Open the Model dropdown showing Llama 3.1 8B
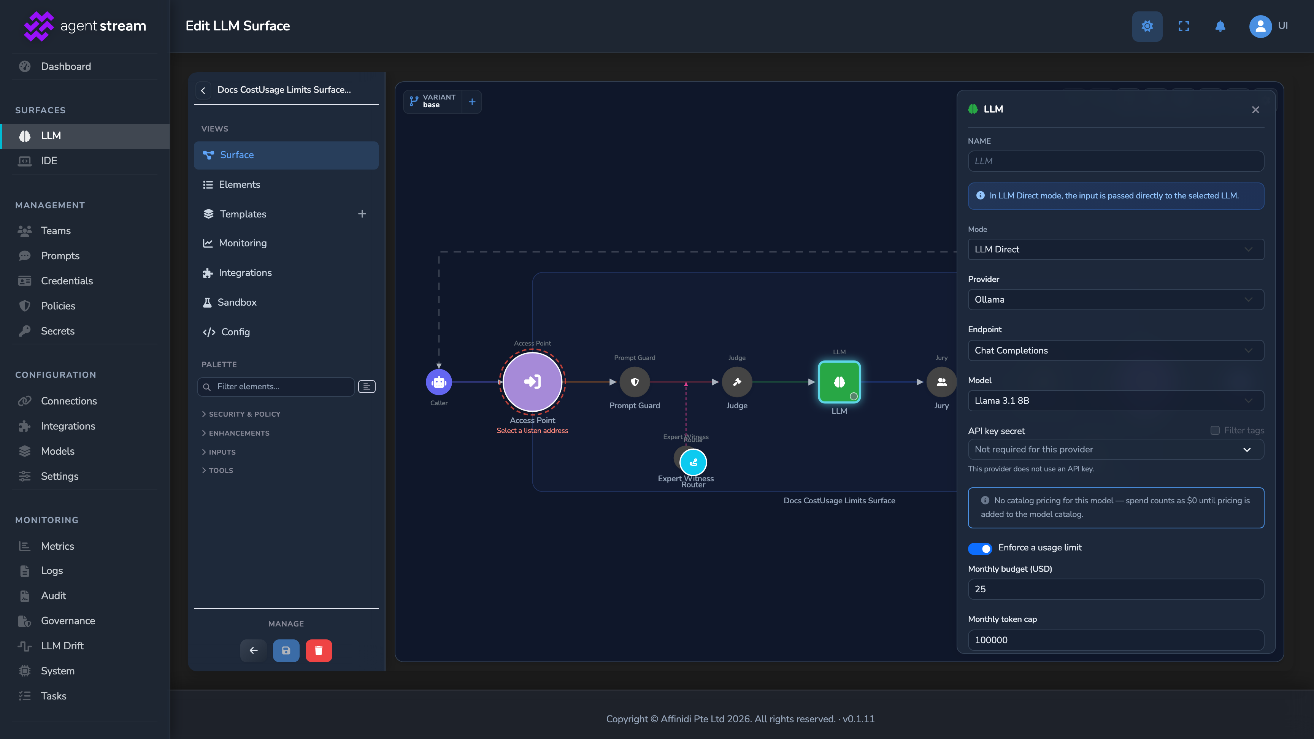Viewport: 1314px width, 739px height. (1116, 400)
